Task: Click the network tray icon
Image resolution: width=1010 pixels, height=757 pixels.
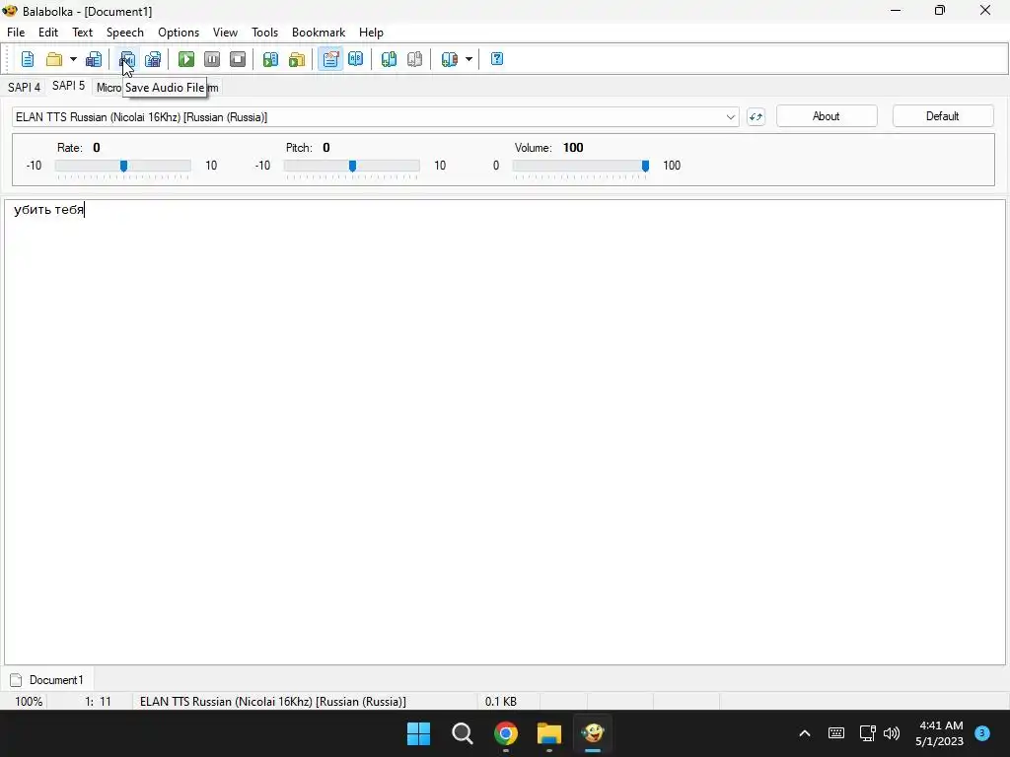Action: tap(867, 733)
